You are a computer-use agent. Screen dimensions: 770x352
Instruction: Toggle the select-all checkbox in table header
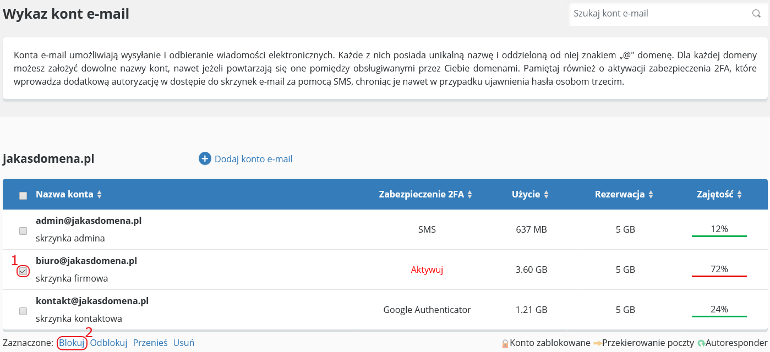23,195
